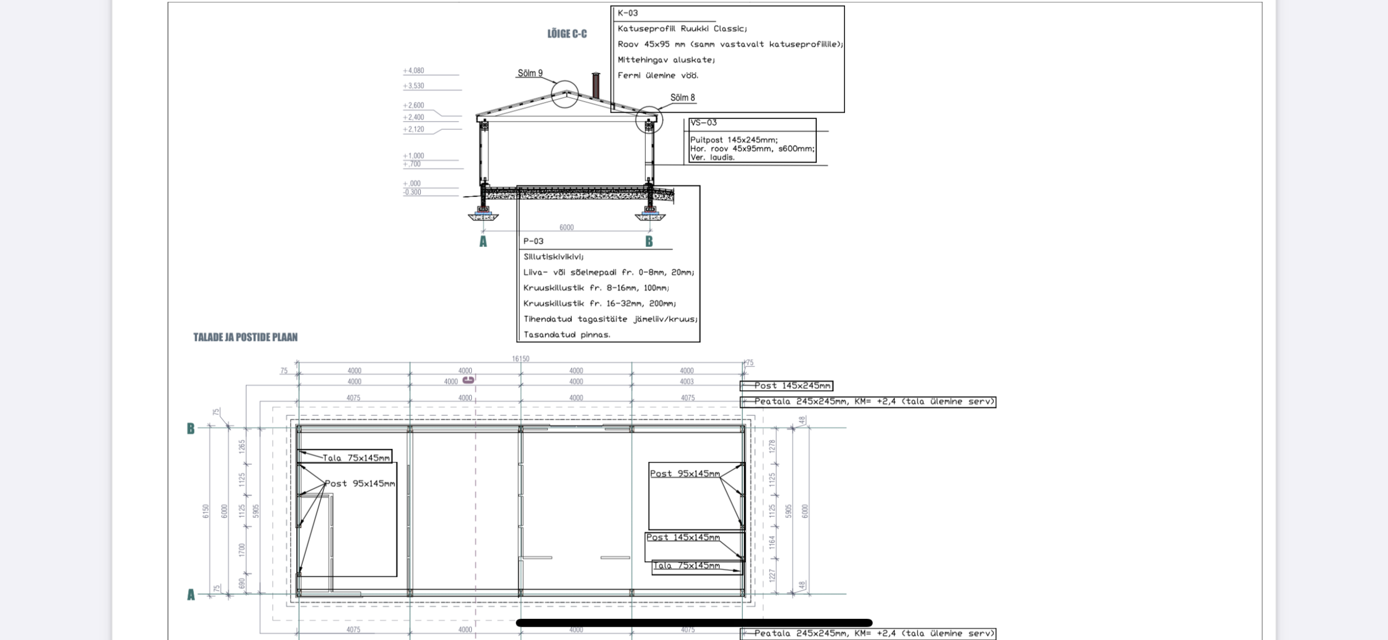This screenshot has width=1388, height=640.
Task: Click the Post 145x145mm callout in plan
Action: [x=683, y=537]
